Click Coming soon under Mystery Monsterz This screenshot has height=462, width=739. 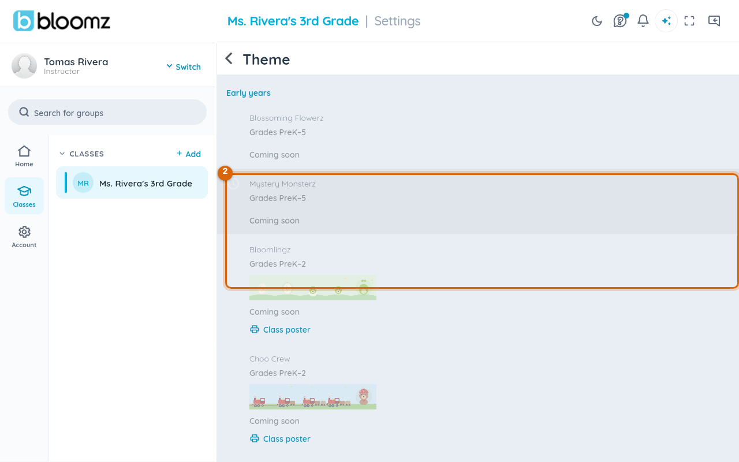(x=274, y=221)
